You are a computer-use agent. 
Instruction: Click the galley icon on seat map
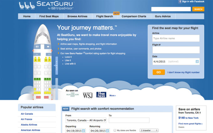pos(48,47)
